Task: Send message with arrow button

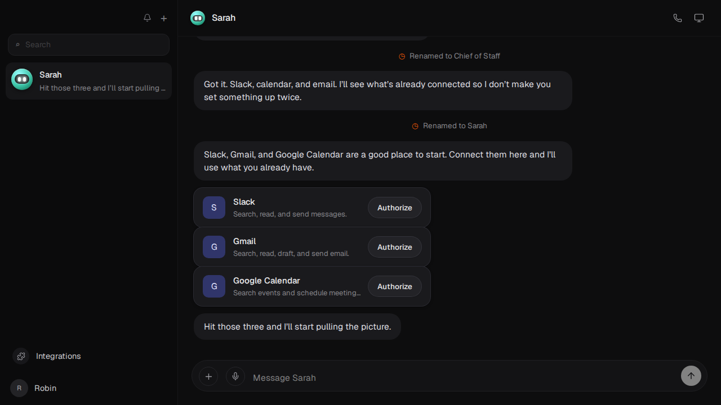Action: pos(691,376)
